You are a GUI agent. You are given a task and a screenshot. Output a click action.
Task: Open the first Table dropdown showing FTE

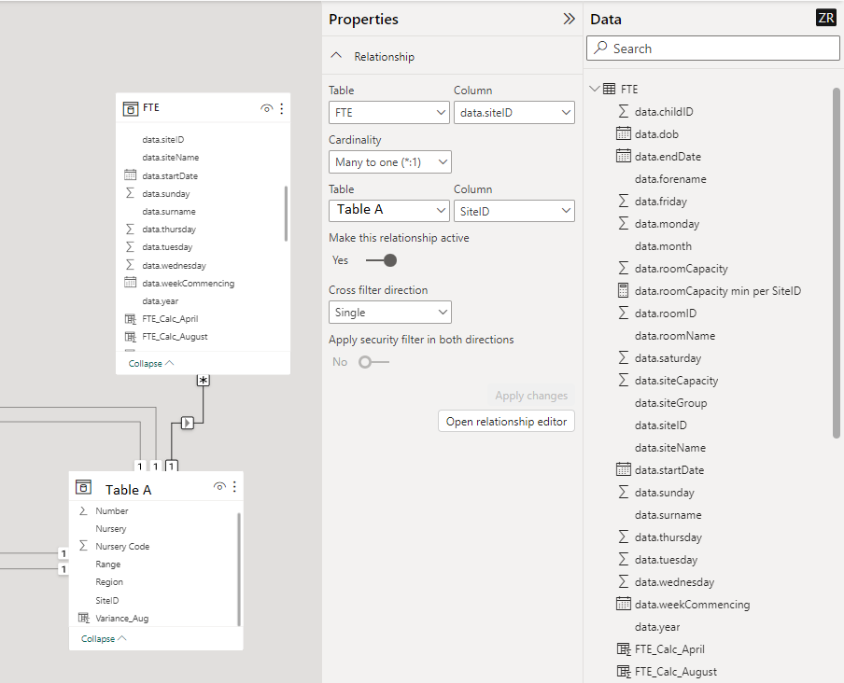pos(389,112)
